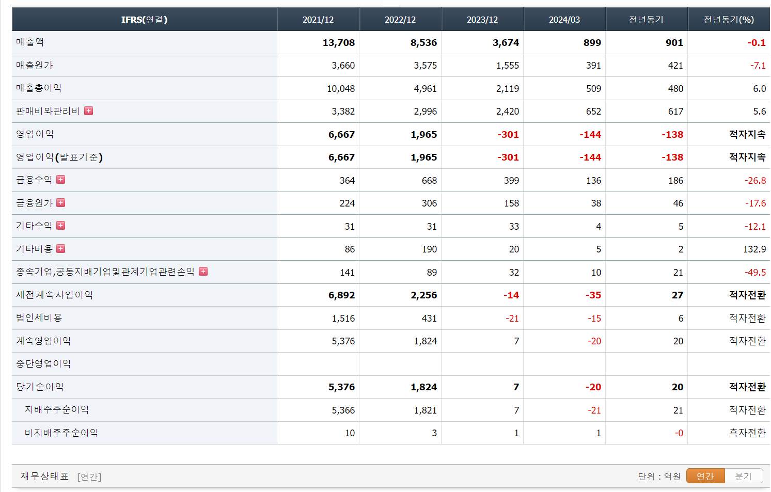Screen dimensions: 771x492
Task: Switch to the 분기 view
Action: tap(744, 476)
